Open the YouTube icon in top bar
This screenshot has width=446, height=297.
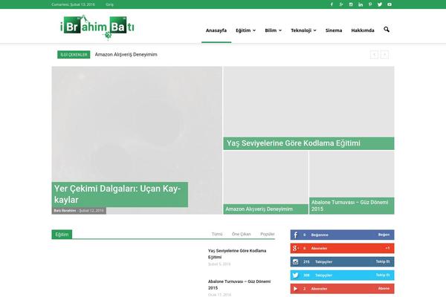(390, 4)
